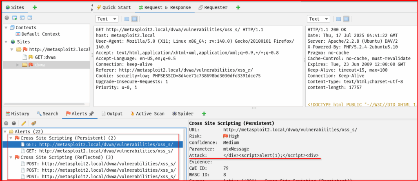Click the Alerts tree vertical scrollbar
The image size is (418, 181).
184,154
